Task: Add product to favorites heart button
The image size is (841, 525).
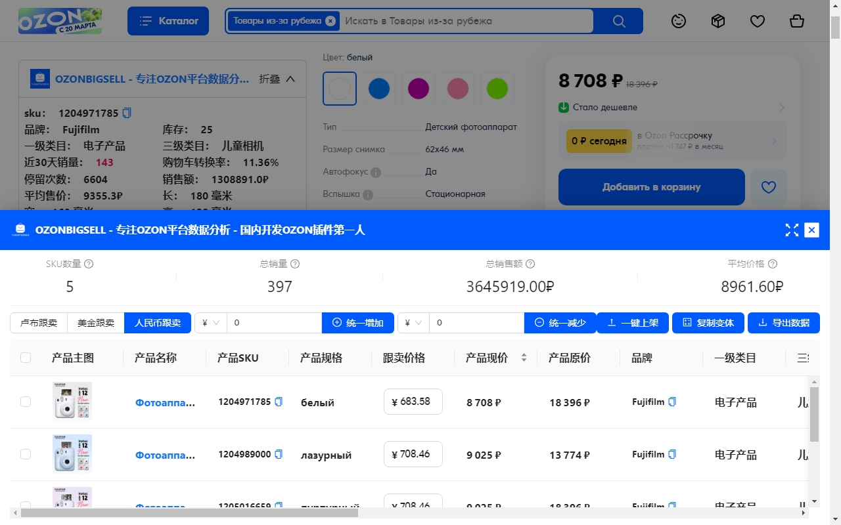Action: (769, 187)
